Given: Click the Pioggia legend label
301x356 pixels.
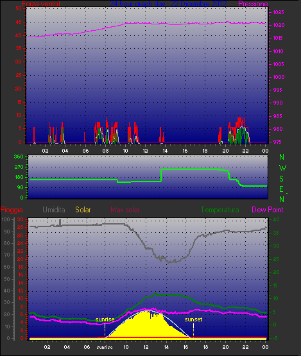Looking at the screenshot, I should pos(12,210).
